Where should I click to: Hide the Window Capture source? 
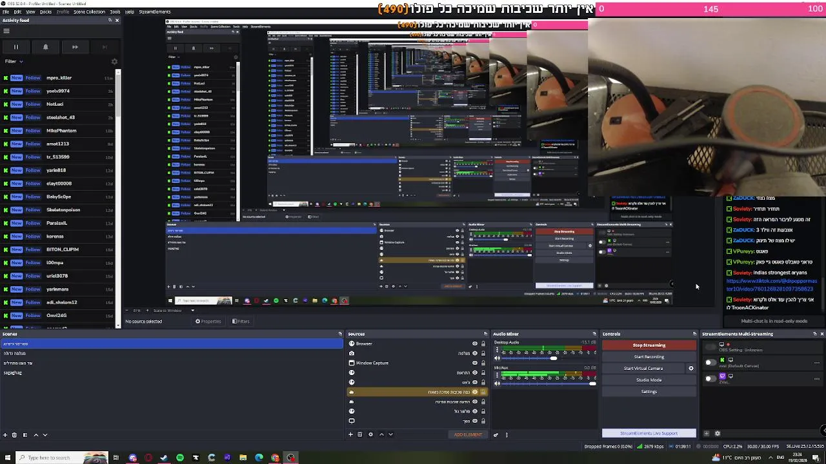coord(475,363)
